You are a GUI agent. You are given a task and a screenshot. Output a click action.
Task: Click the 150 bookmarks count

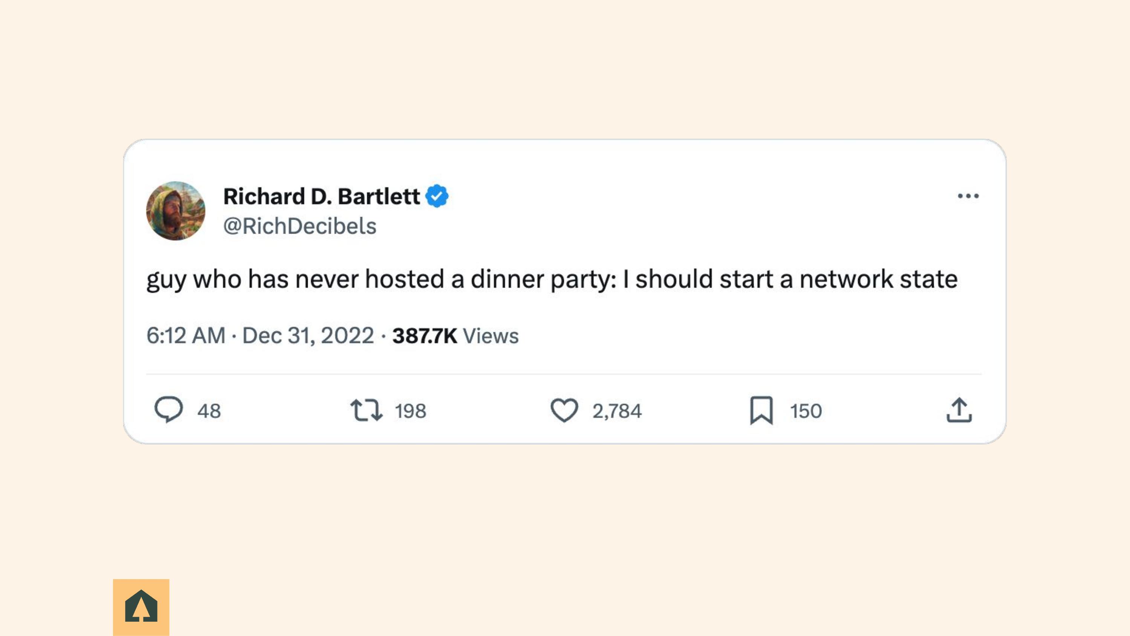pos(806,411)
